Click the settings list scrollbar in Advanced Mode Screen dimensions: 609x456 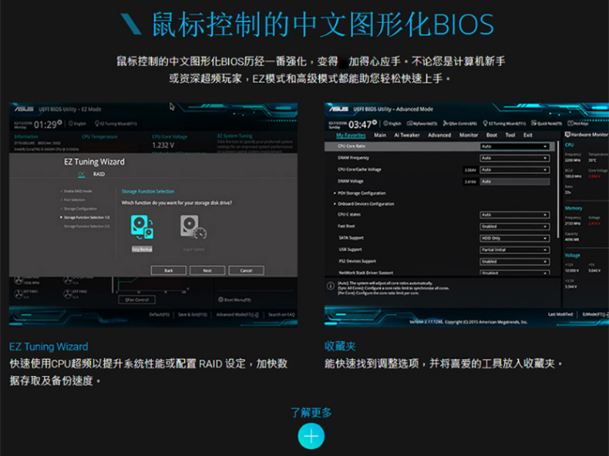pos(557,189)
